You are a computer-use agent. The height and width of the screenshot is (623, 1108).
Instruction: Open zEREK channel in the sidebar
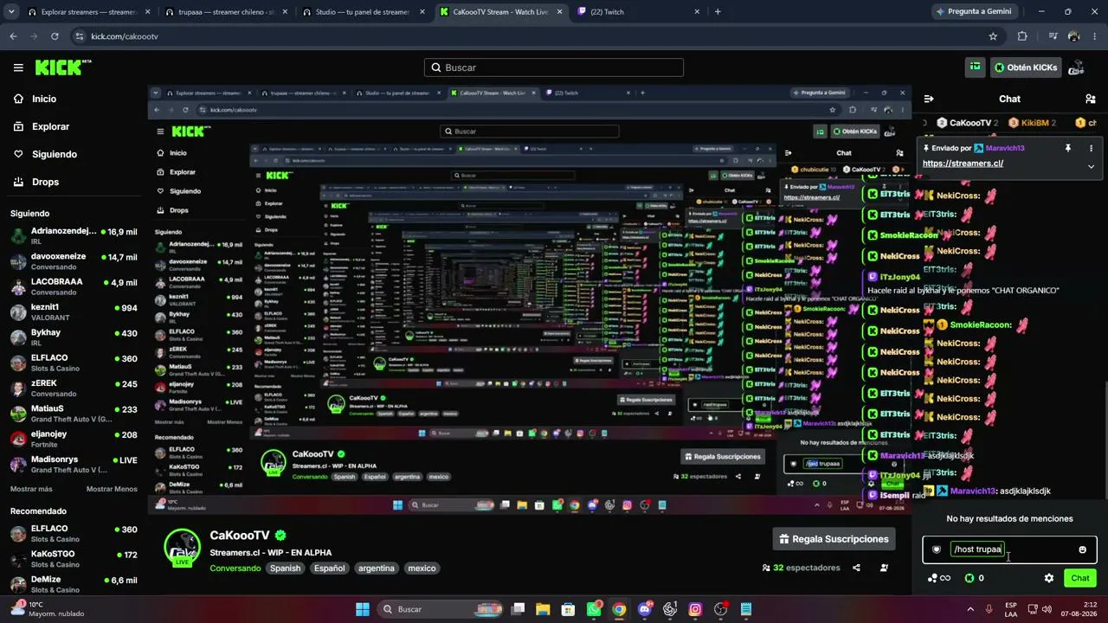coord(74,388)
